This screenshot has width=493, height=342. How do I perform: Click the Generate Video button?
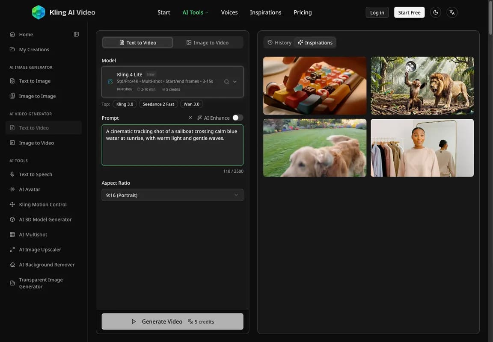point(172,321)
